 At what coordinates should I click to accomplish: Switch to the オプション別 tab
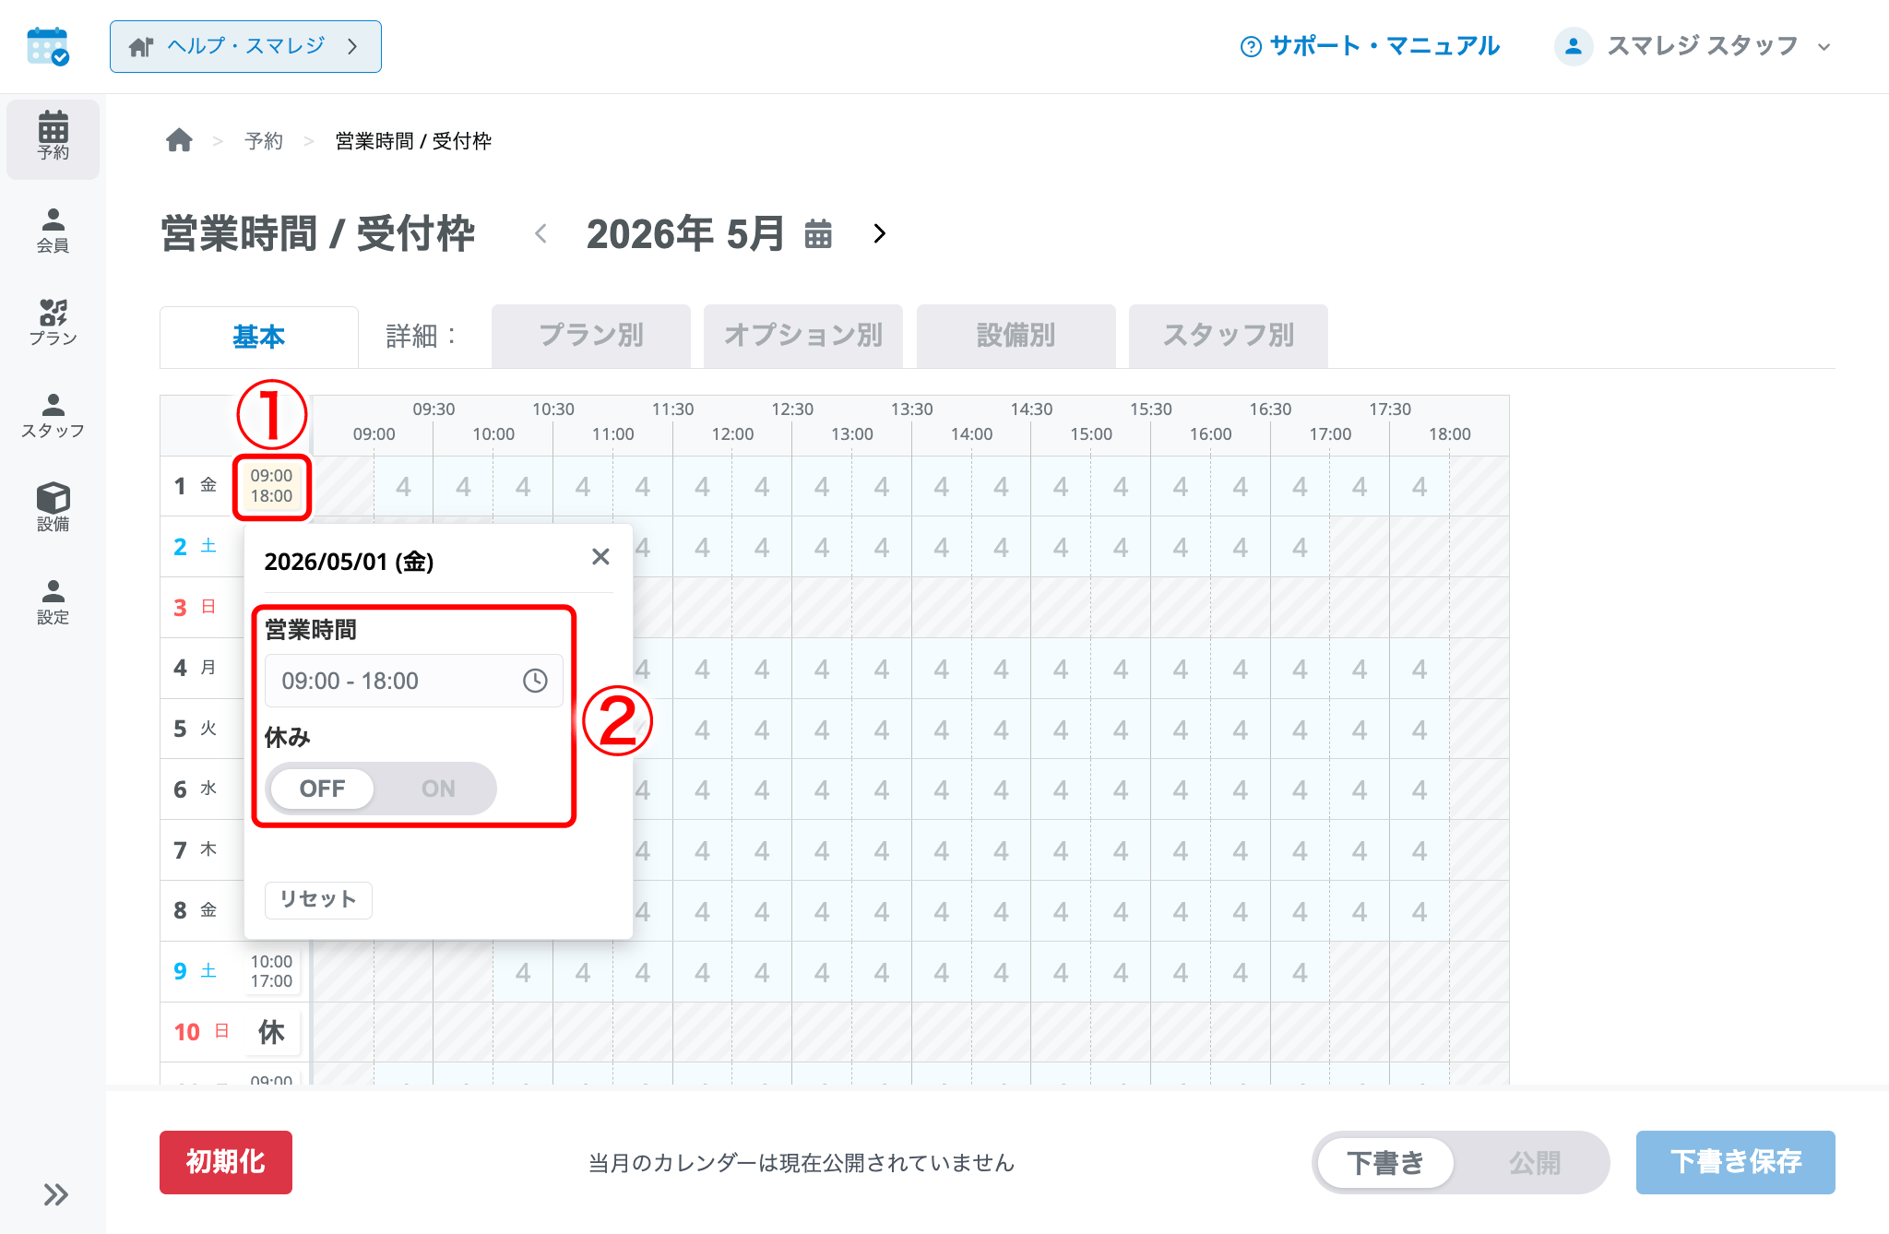803,336
